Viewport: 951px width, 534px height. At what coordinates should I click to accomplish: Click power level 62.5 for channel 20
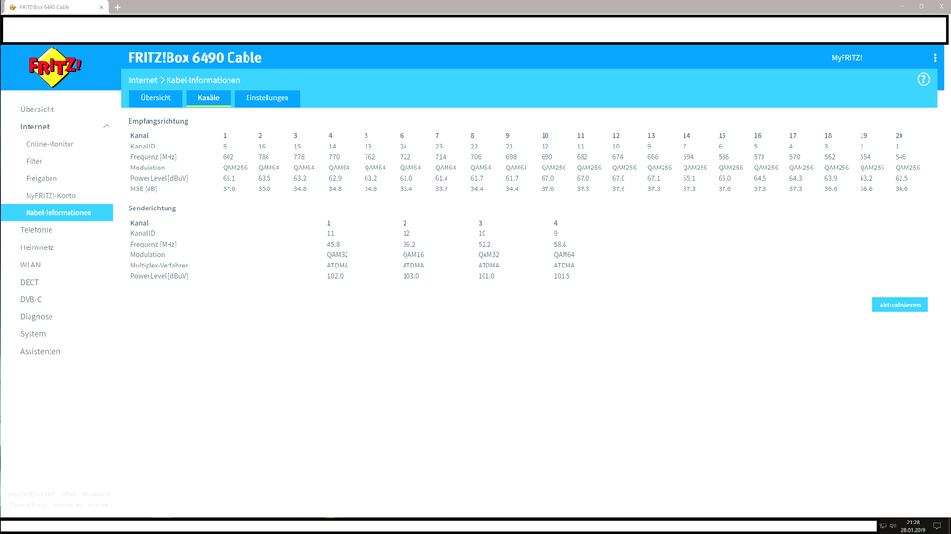[x=901, y=178]
